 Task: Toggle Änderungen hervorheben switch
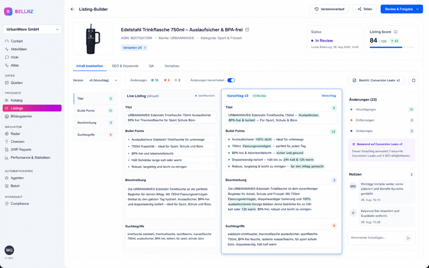tap(231, 80)
